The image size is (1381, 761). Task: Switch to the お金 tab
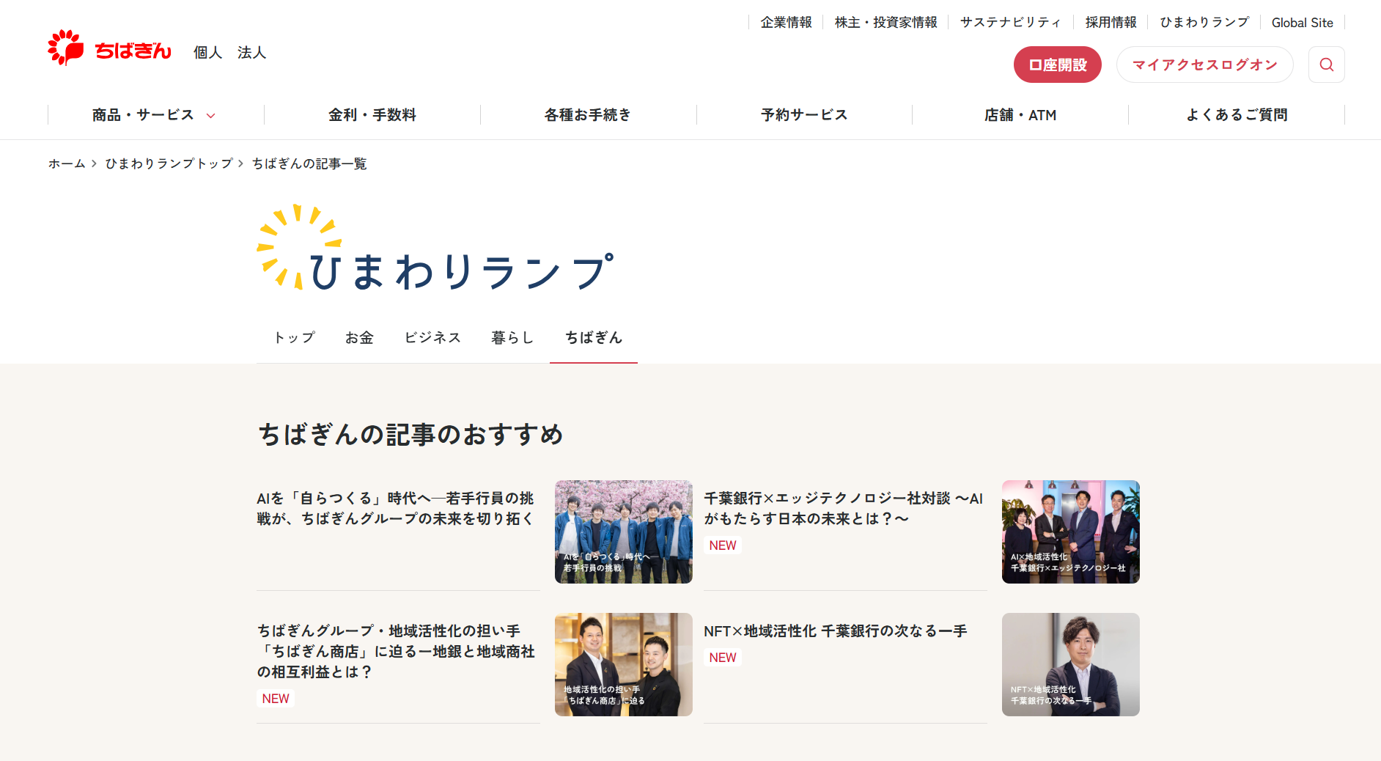359,337
